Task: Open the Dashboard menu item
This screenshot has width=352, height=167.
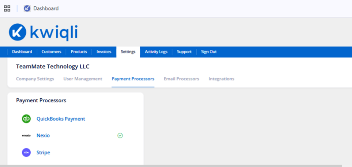Action: [22, 52]
